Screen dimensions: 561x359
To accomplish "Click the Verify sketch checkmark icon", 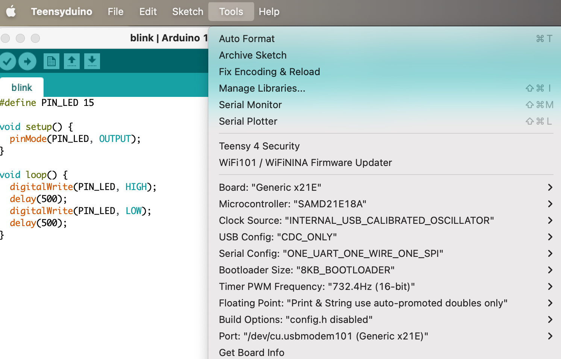I will click(7, 61).
